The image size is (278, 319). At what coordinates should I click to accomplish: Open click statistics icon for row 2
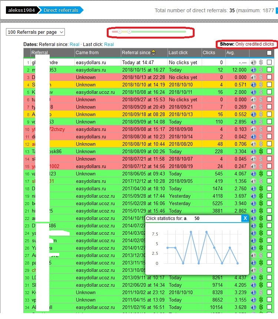click(x=254, y=70)
